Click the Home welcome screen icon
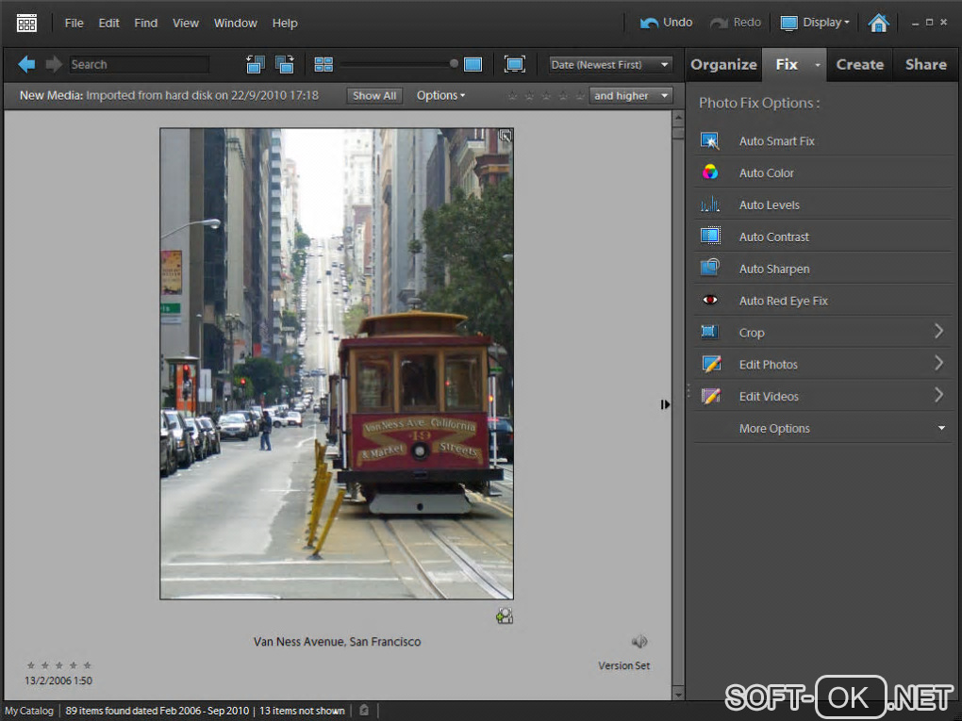This screenshot has width=962, height=721. (x=878, y=23)
